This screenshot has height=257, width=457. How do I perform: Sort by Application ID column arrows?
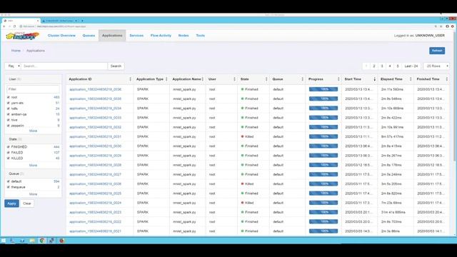[130, 79]
